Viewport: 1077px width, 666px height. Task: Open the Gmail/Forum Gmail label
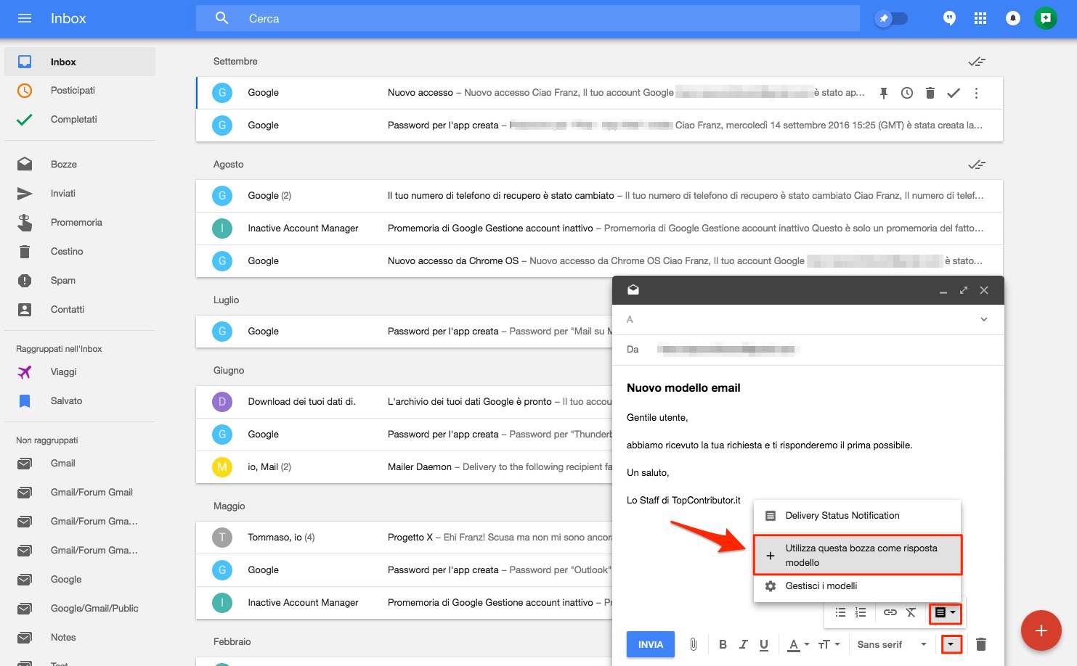point(80,493)
